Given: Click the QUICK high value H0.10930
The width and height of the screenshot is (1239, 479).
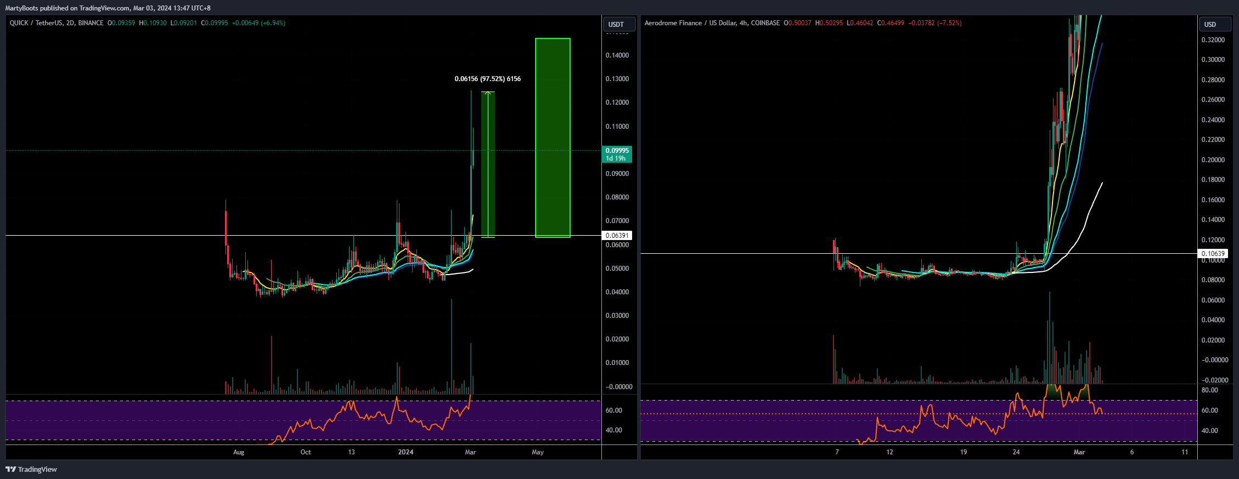Looking at the screenshot, I should pyautogui.click(x=153, y=23).
